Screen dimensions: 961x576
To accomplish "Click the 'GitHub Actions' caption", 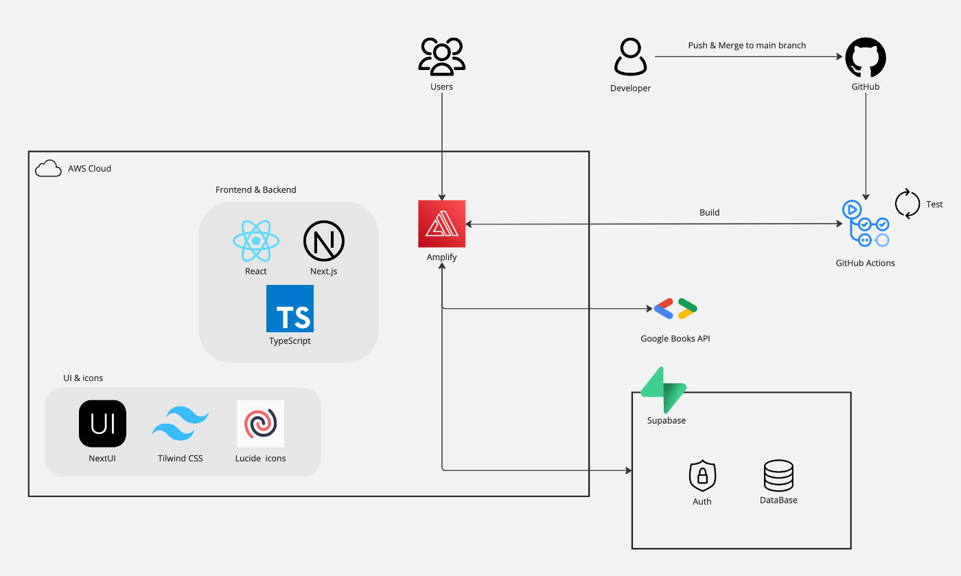I will (x=865, y=263).
